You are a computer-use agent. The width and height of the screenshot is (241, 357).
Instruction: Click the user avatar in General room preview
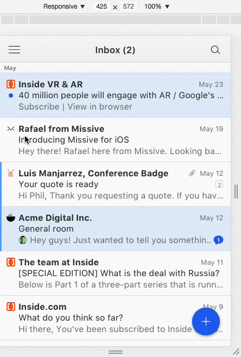tap(23, 240)
